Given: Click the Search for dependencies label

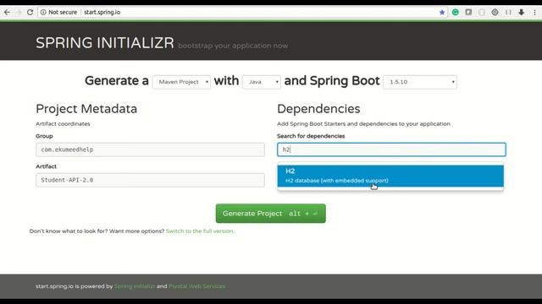Looking at the screenshot, I should click(311, 136).
